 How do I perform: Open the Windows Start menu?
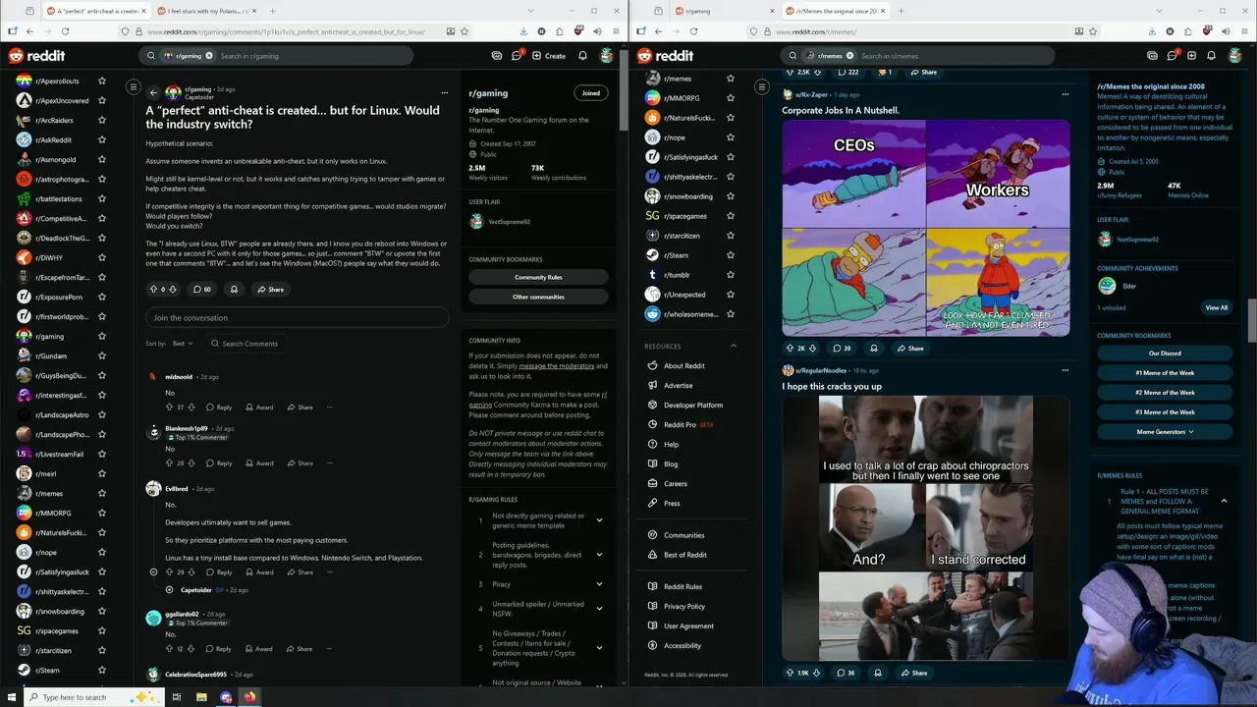[11, 697]
